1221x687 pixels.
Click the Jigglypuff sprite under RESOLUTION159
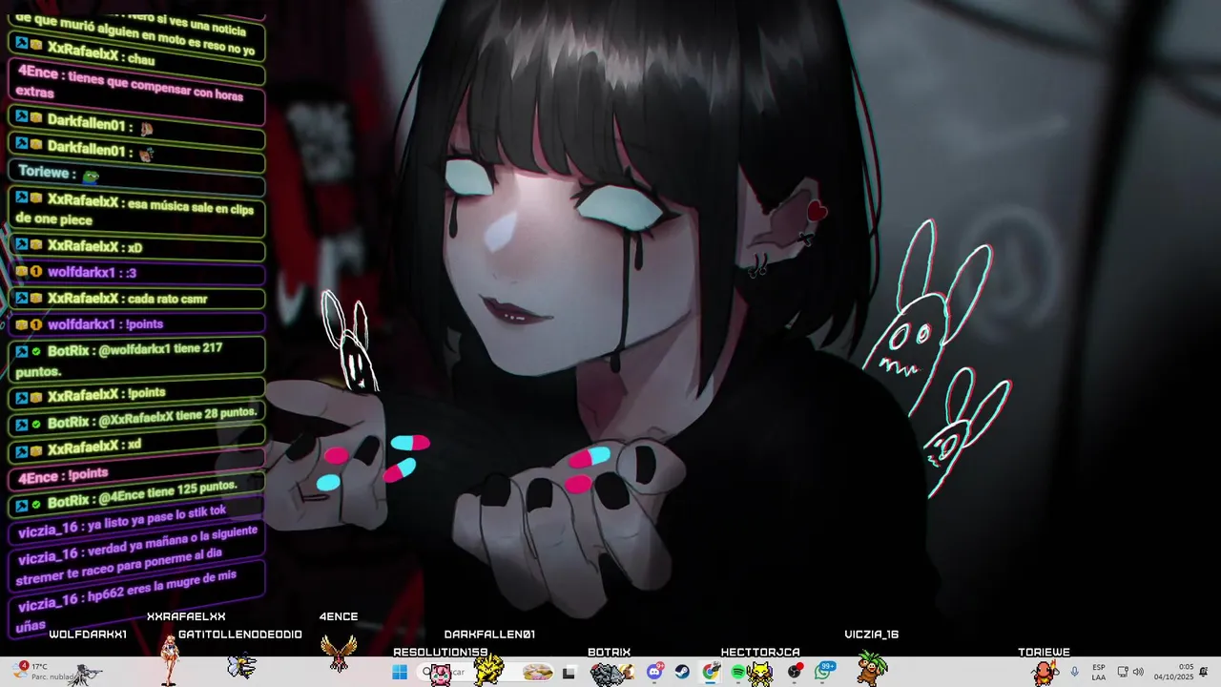point(440,675)
